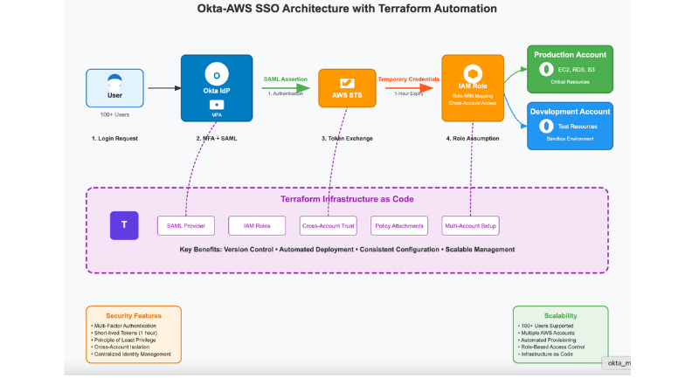This screenshot has width=699, height=378.
Task: Click the diagram title text
Action: click(348, 9)
